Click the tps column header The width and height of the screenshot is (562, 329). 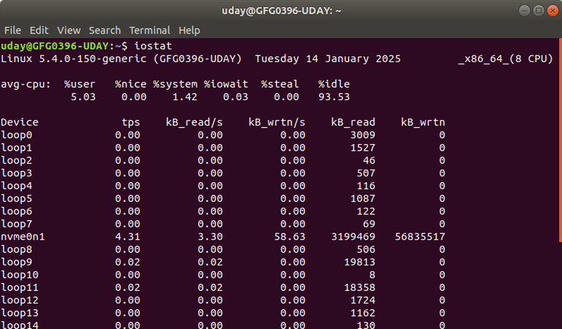click(x=130, y=122)
